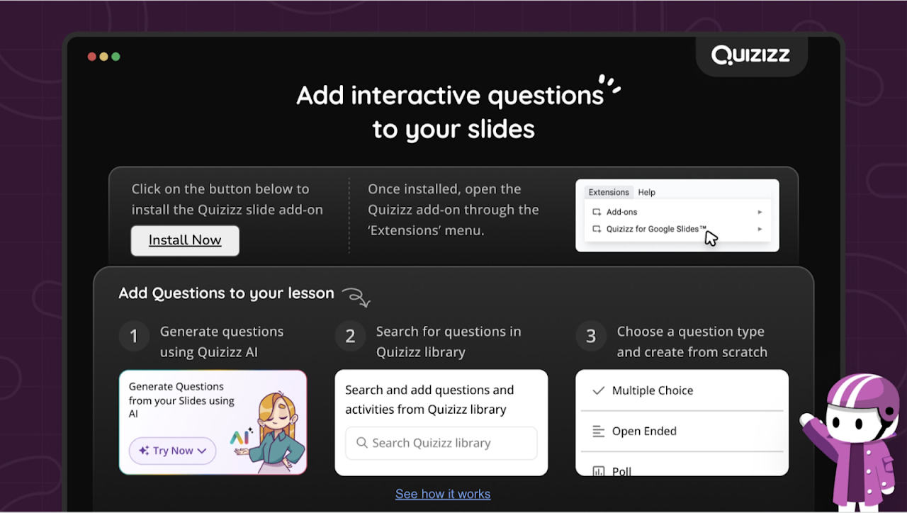Click the red window dot
Screen dimensions: 907x513
pos(91,57)
